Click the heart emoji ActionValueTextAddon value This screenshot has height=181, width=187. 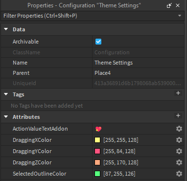click(98, 129)
